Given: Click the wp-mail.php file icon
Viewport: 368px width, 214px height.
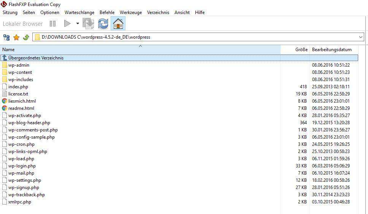Looking at the screenshot, I should (5, 173).
